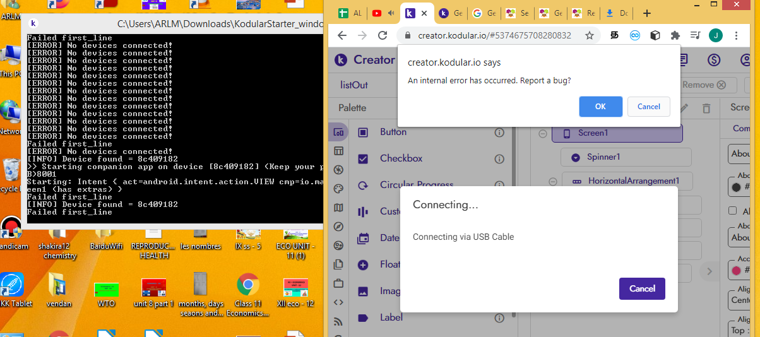
Task: Click the dark color swatch in properties
Action: 735,187
